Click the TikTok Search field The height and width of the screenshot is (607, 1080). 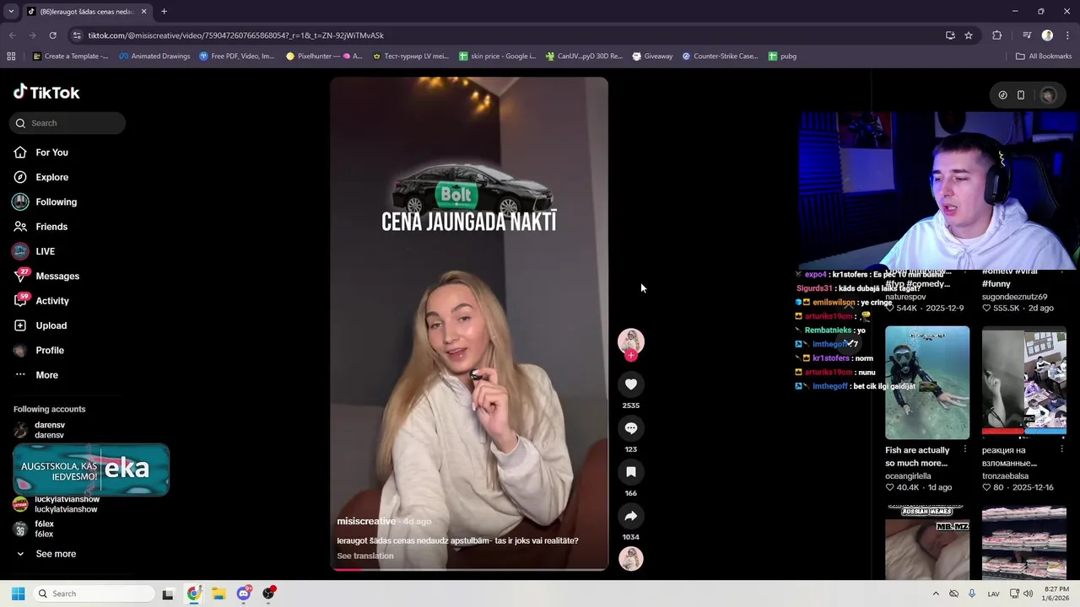coord(67,123)
